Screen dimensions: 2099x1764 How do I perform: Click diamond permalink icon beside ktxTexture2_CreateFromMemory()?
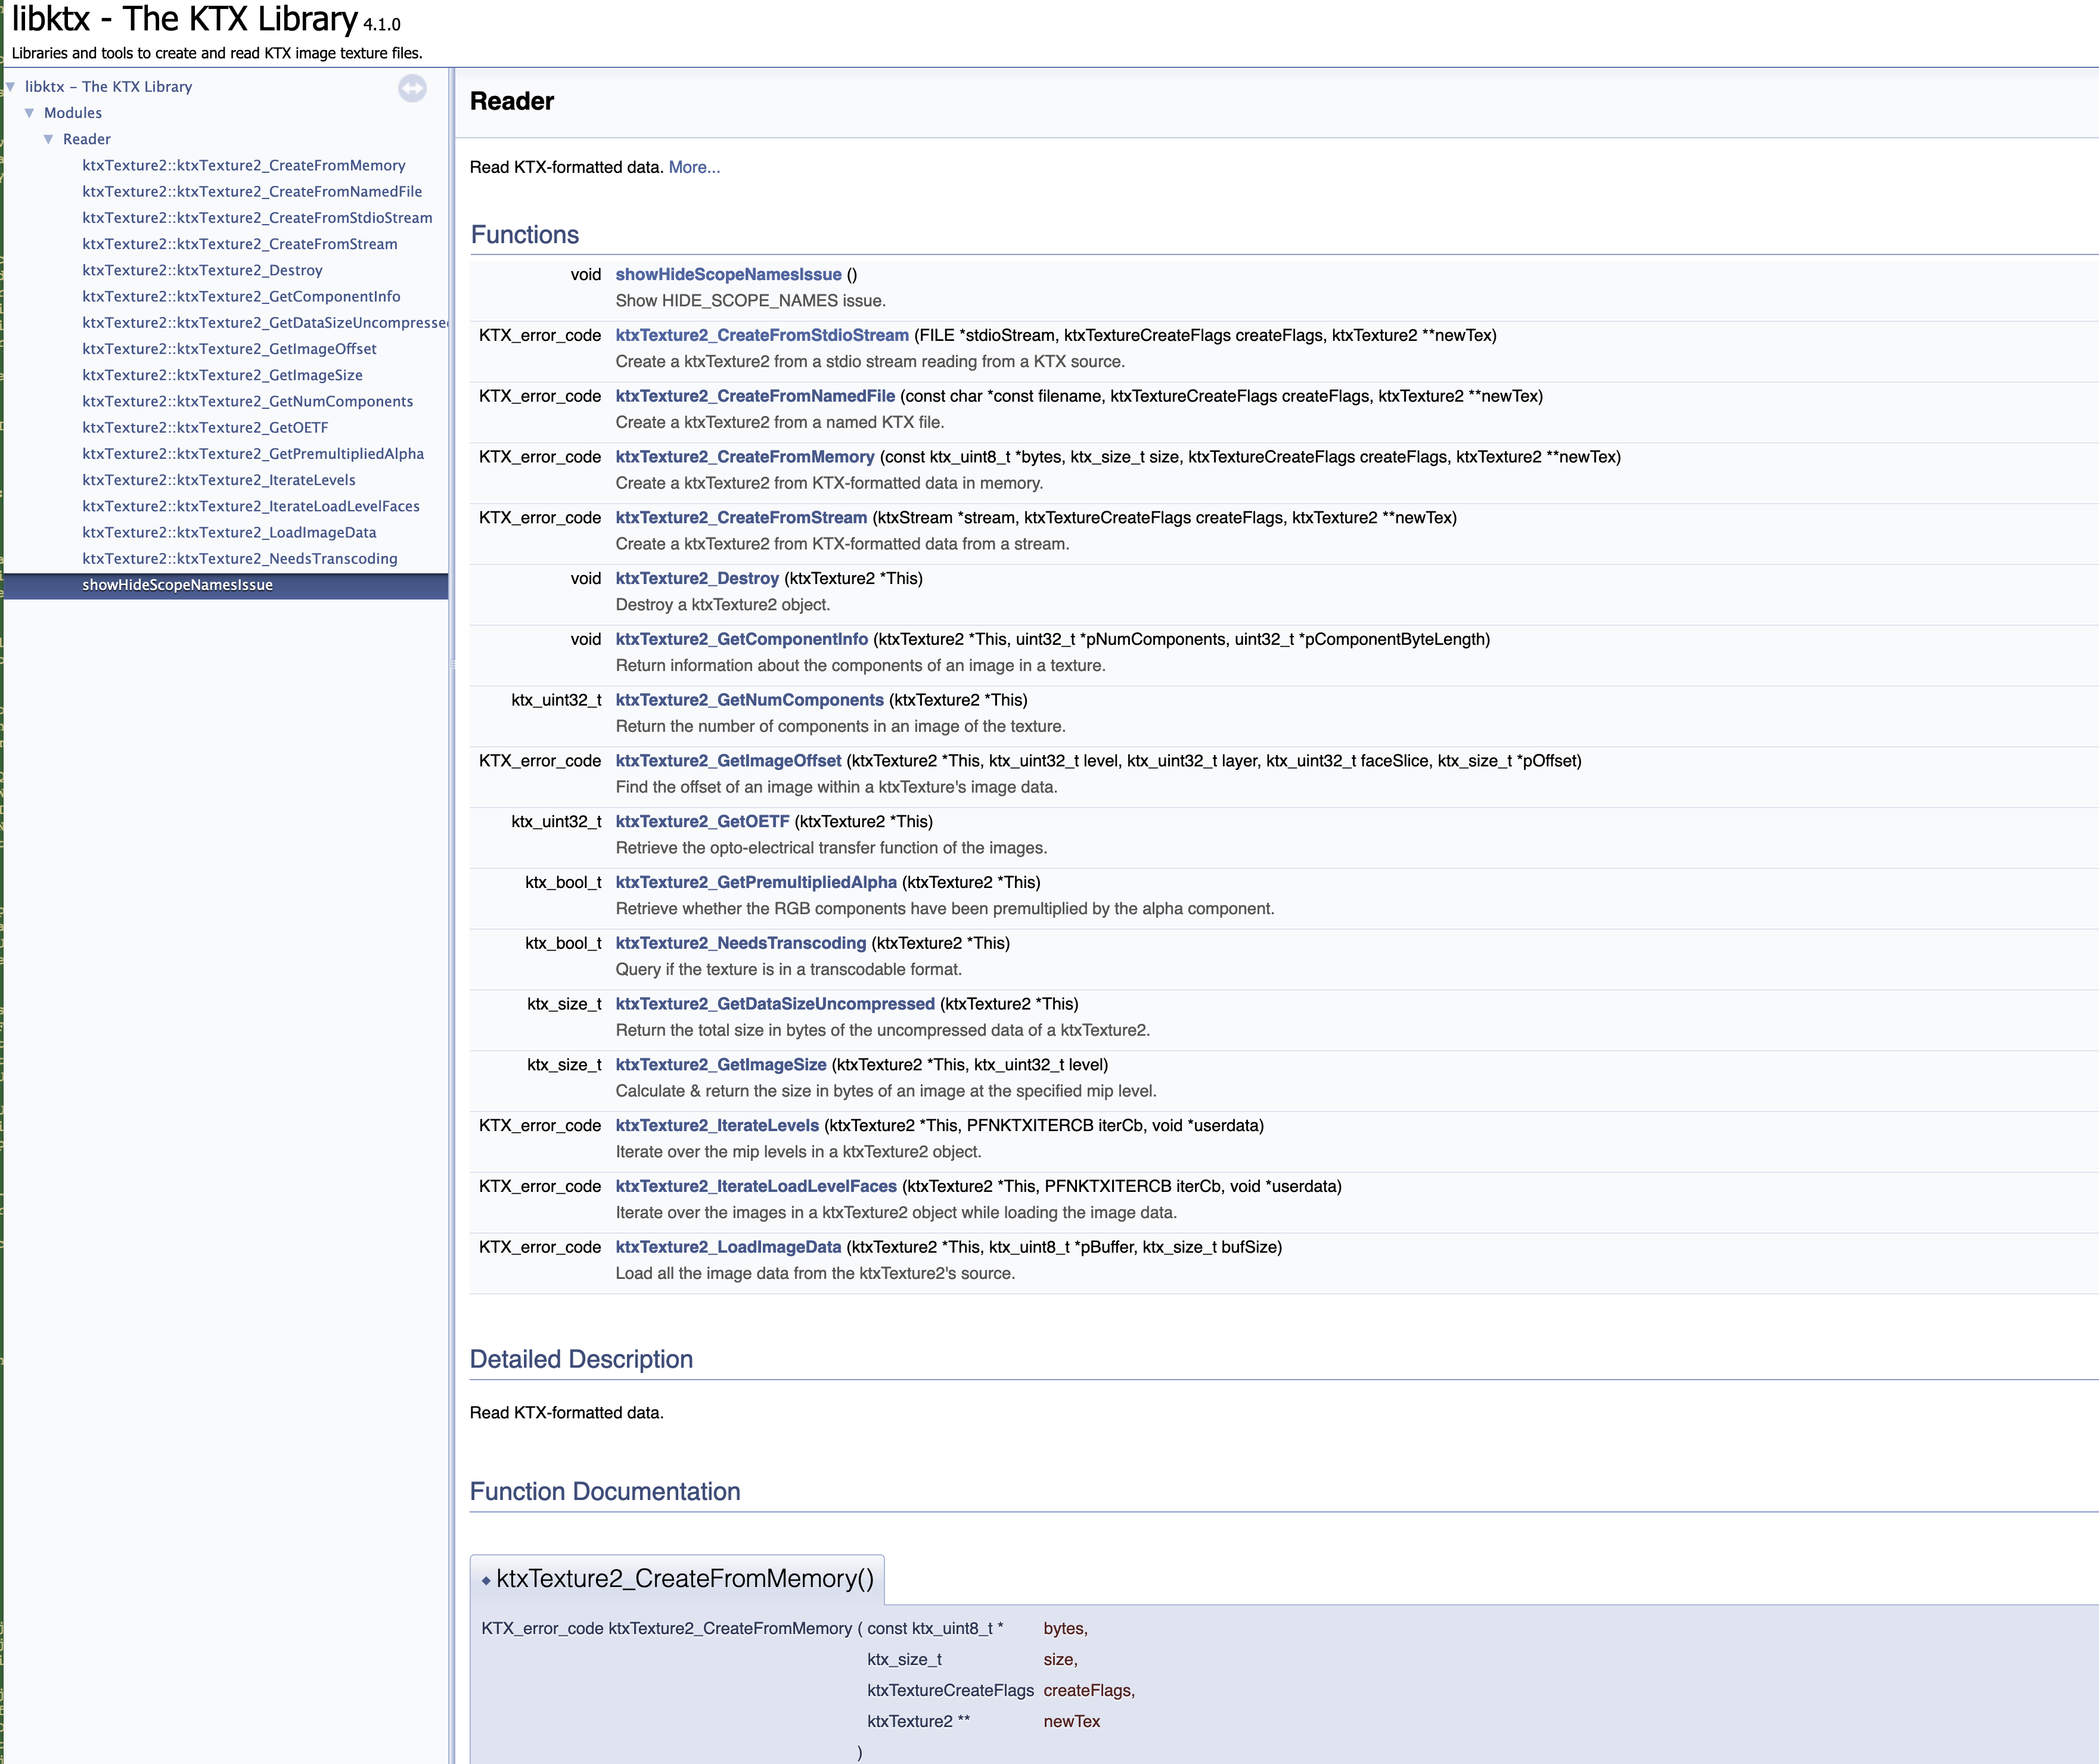tap(486, 1580)
